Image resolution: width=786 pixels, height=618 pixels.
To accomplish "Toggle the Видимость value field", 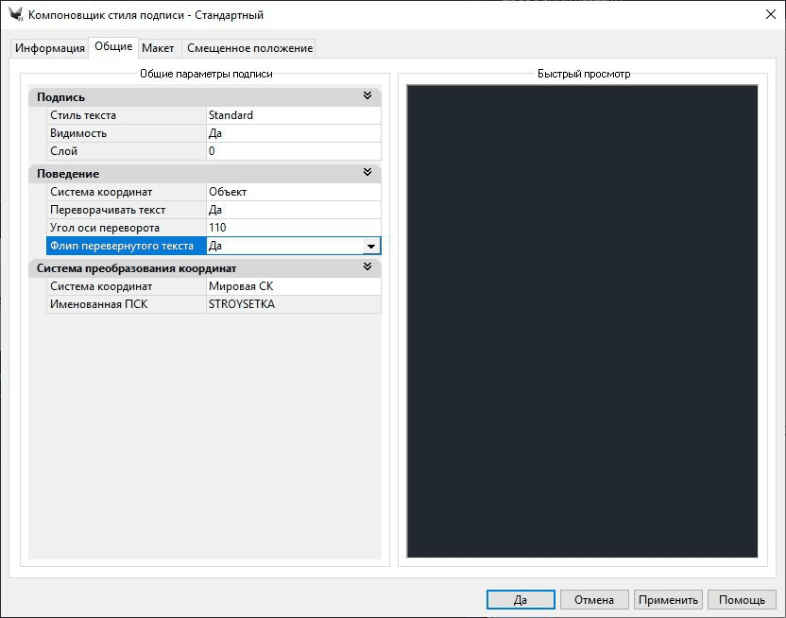I will tap(293, 133).
